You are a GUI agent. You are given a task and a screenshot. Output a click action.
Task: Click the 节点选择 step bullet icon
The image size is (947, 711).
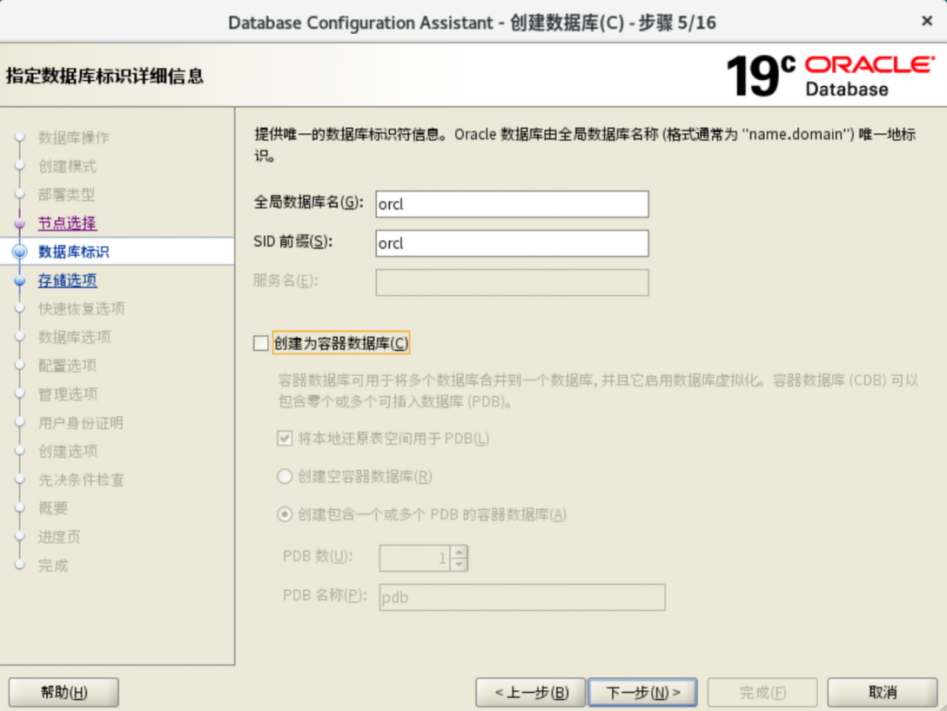(x=21, y=224)
